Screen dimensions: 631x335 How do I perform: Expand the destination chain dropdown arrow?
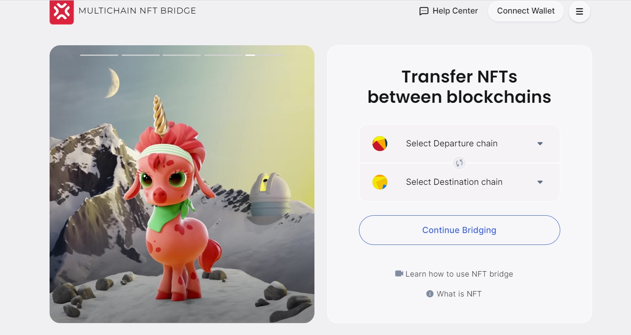tap(540, 182)
